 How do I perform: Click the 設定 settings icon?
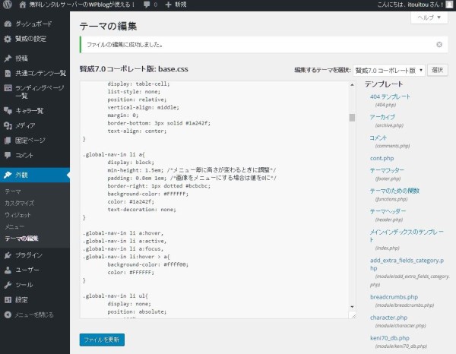8,299
